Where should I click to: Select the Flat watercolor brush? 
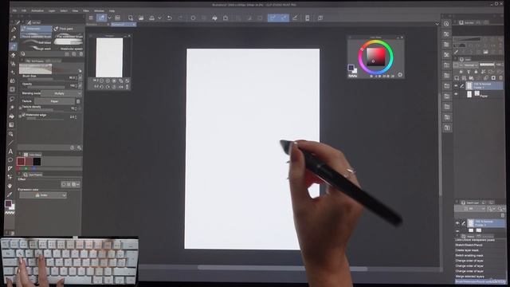click(68, 37)
